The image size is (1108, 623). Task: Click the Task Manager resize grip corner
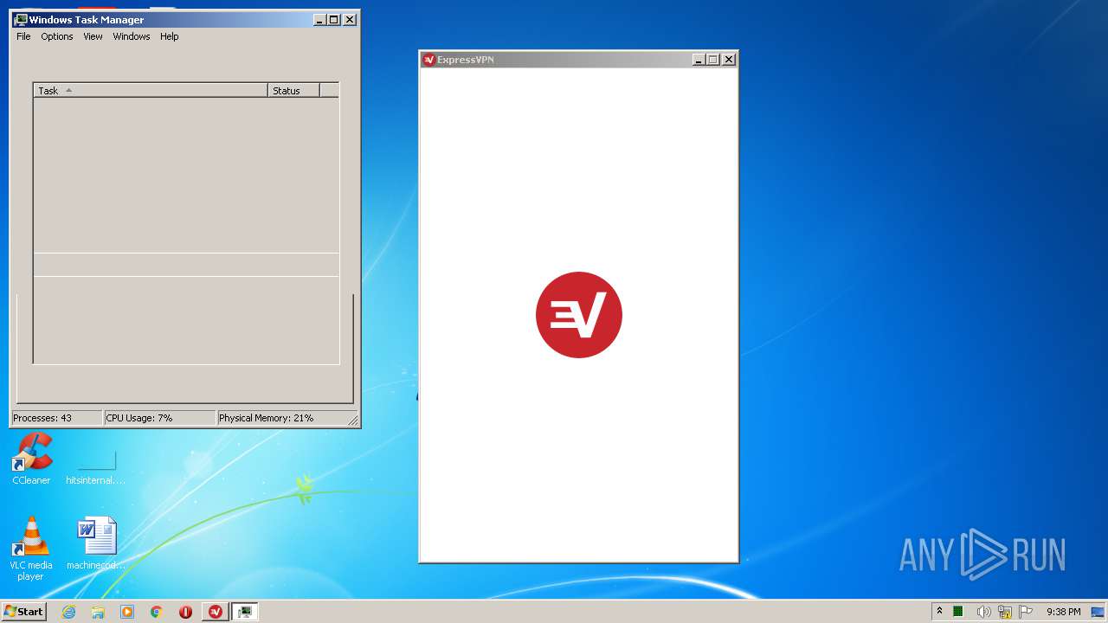[x=353, y=420]
